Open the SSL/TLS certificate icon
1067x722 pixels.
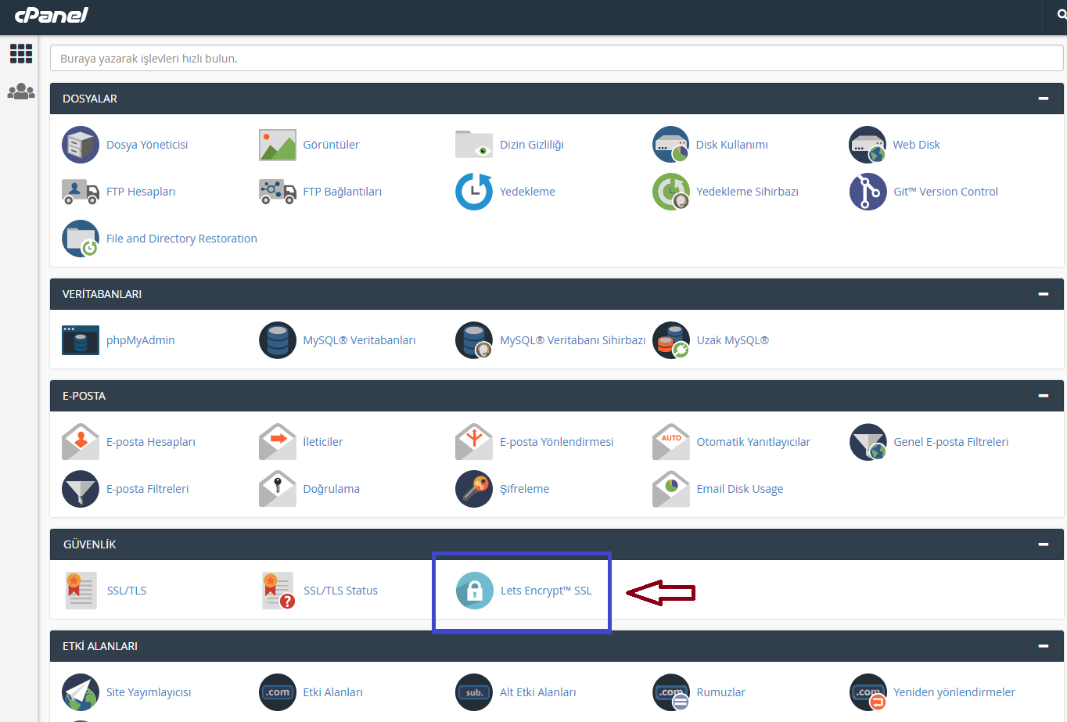point(81,591)
